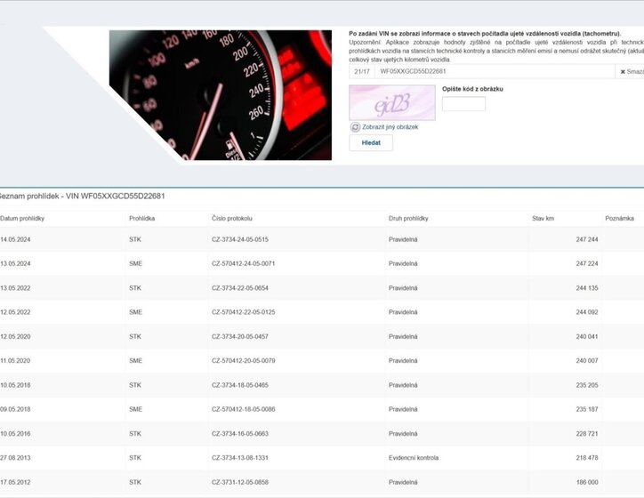
Task: Click the 'Prohlídka' column header
Action: click(142, 218)
